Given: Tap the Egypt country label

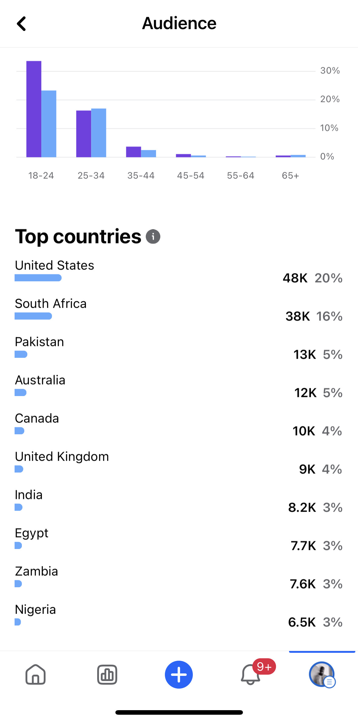Looking at the screenshot, I should click(32, 533).
